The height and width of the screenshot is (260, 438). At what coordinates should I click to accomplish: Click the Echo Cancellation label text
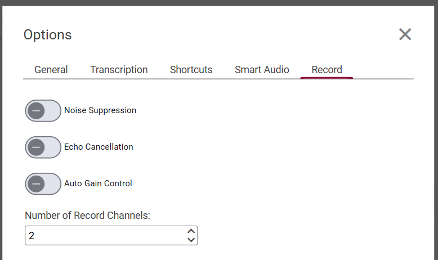coord(99,147)
